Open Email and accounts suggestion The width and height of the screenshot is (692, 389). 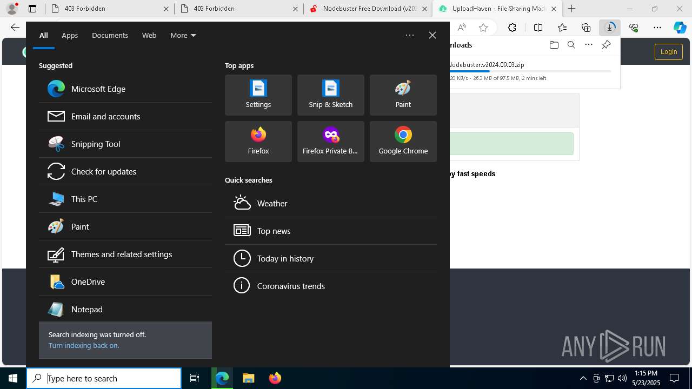tap(125, 116)
